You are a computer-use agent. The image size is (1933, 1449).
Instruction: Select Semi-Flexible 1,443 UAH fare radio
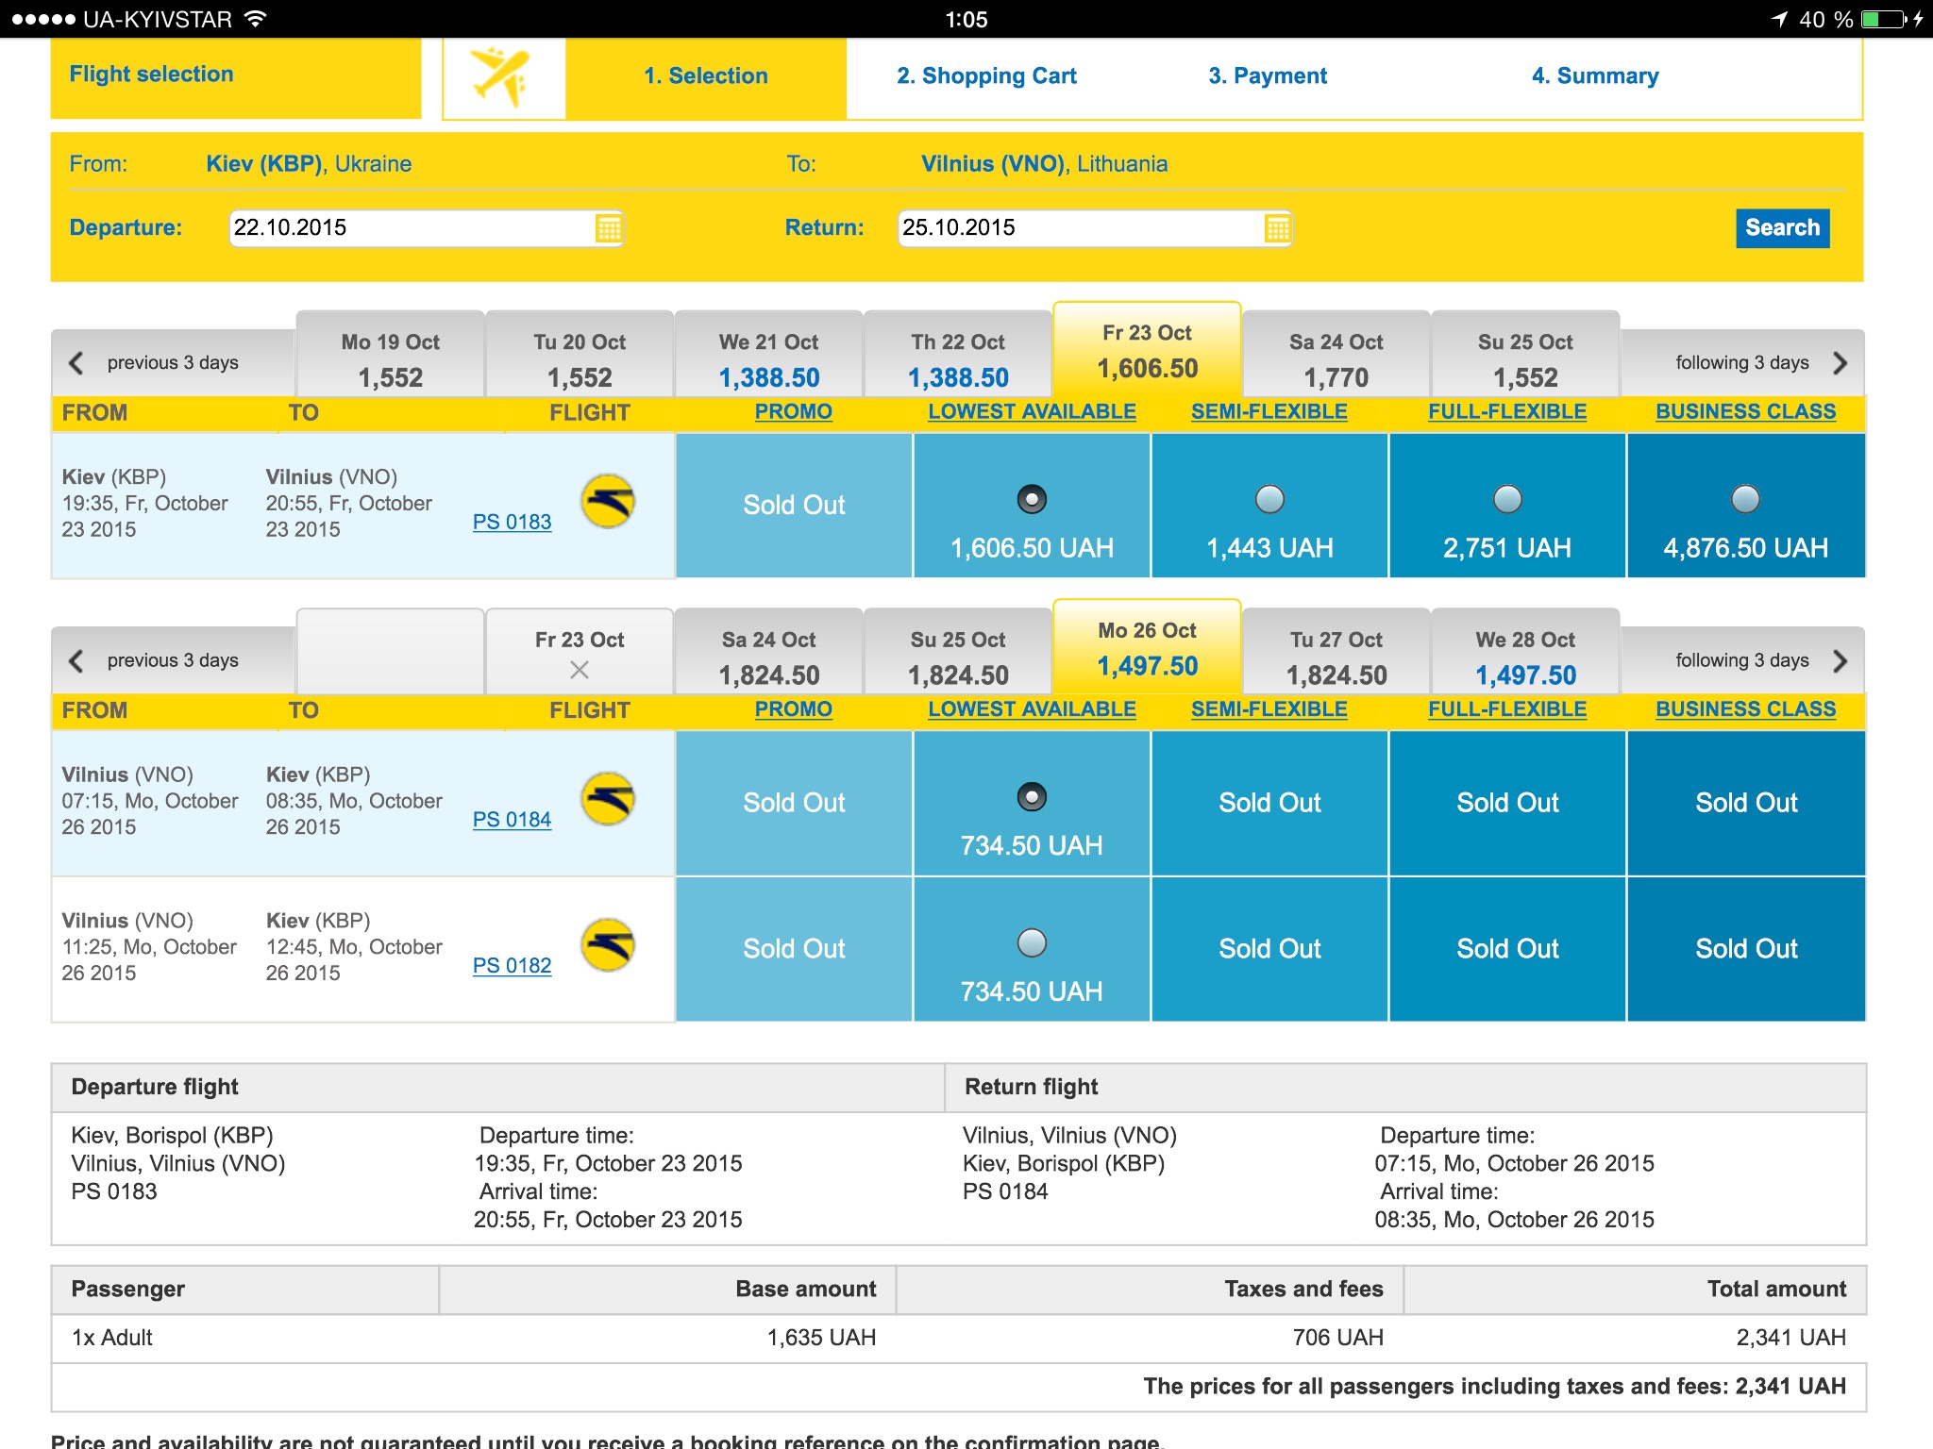pyautogui.click(x=1269, y=498)
